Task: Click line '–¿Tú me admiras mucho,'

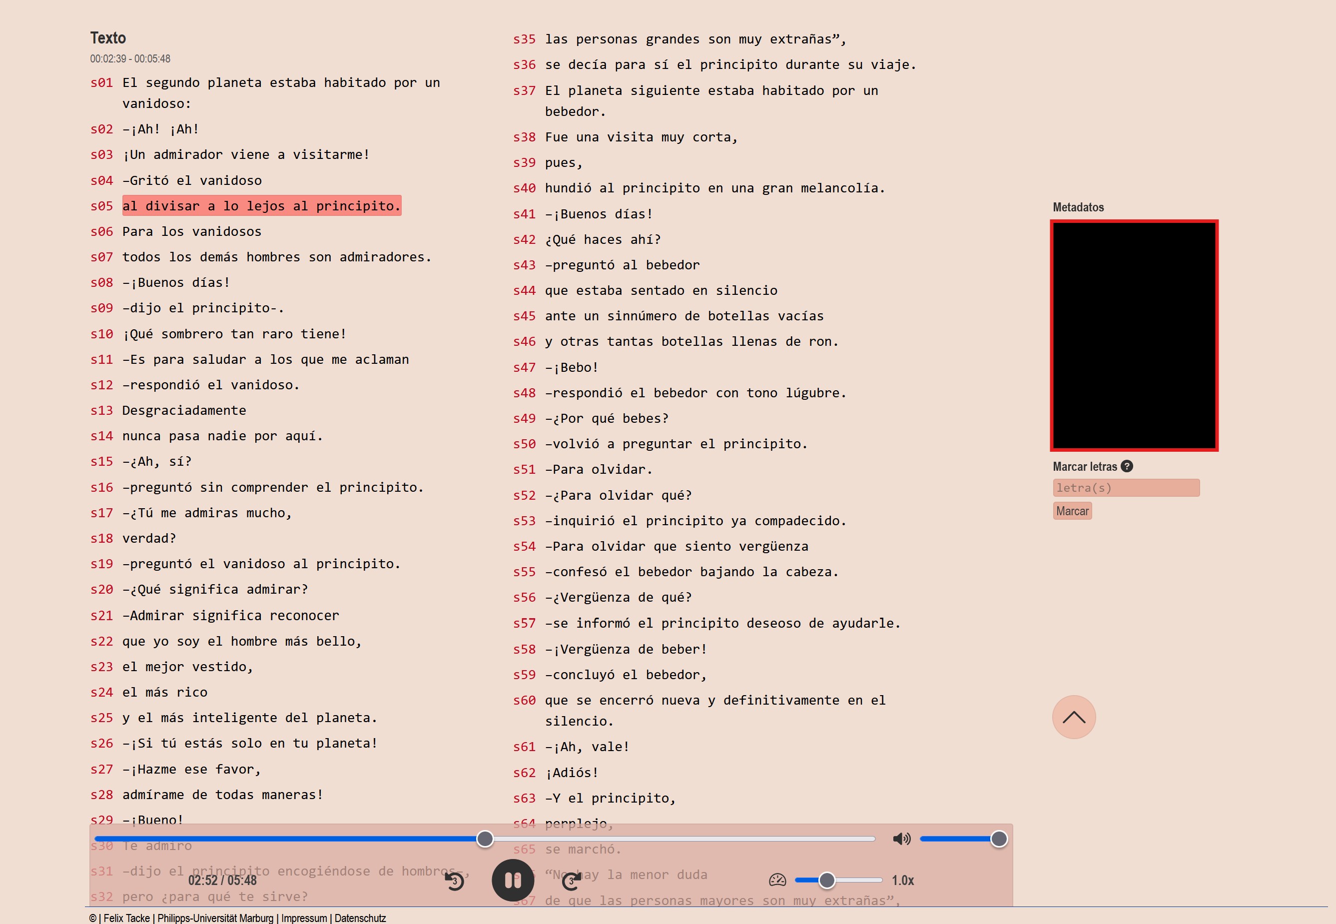Action: coord(207,512)
